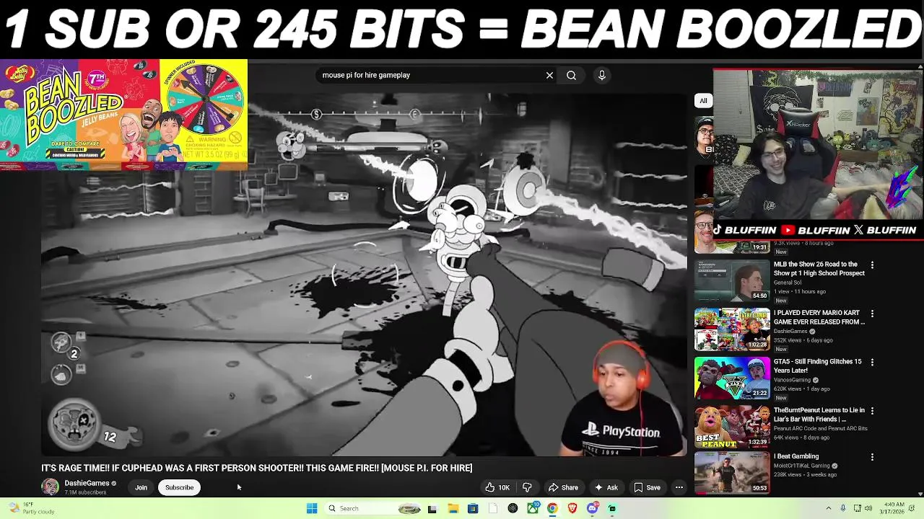Start voice search with the microphone icon
Viewport: 924px width, 519px height.
pos(601,75)
